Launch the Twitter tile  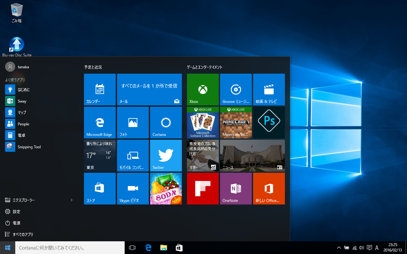pos(166,156)
